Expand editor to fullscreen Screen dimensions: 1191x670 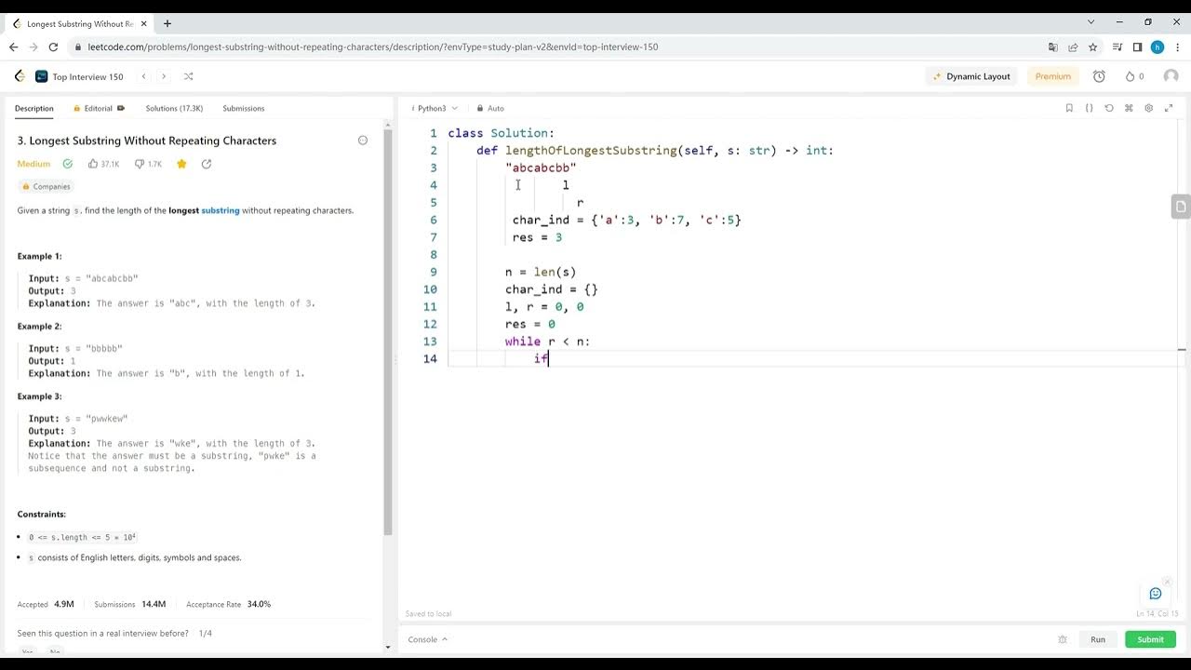point(1170,108)
